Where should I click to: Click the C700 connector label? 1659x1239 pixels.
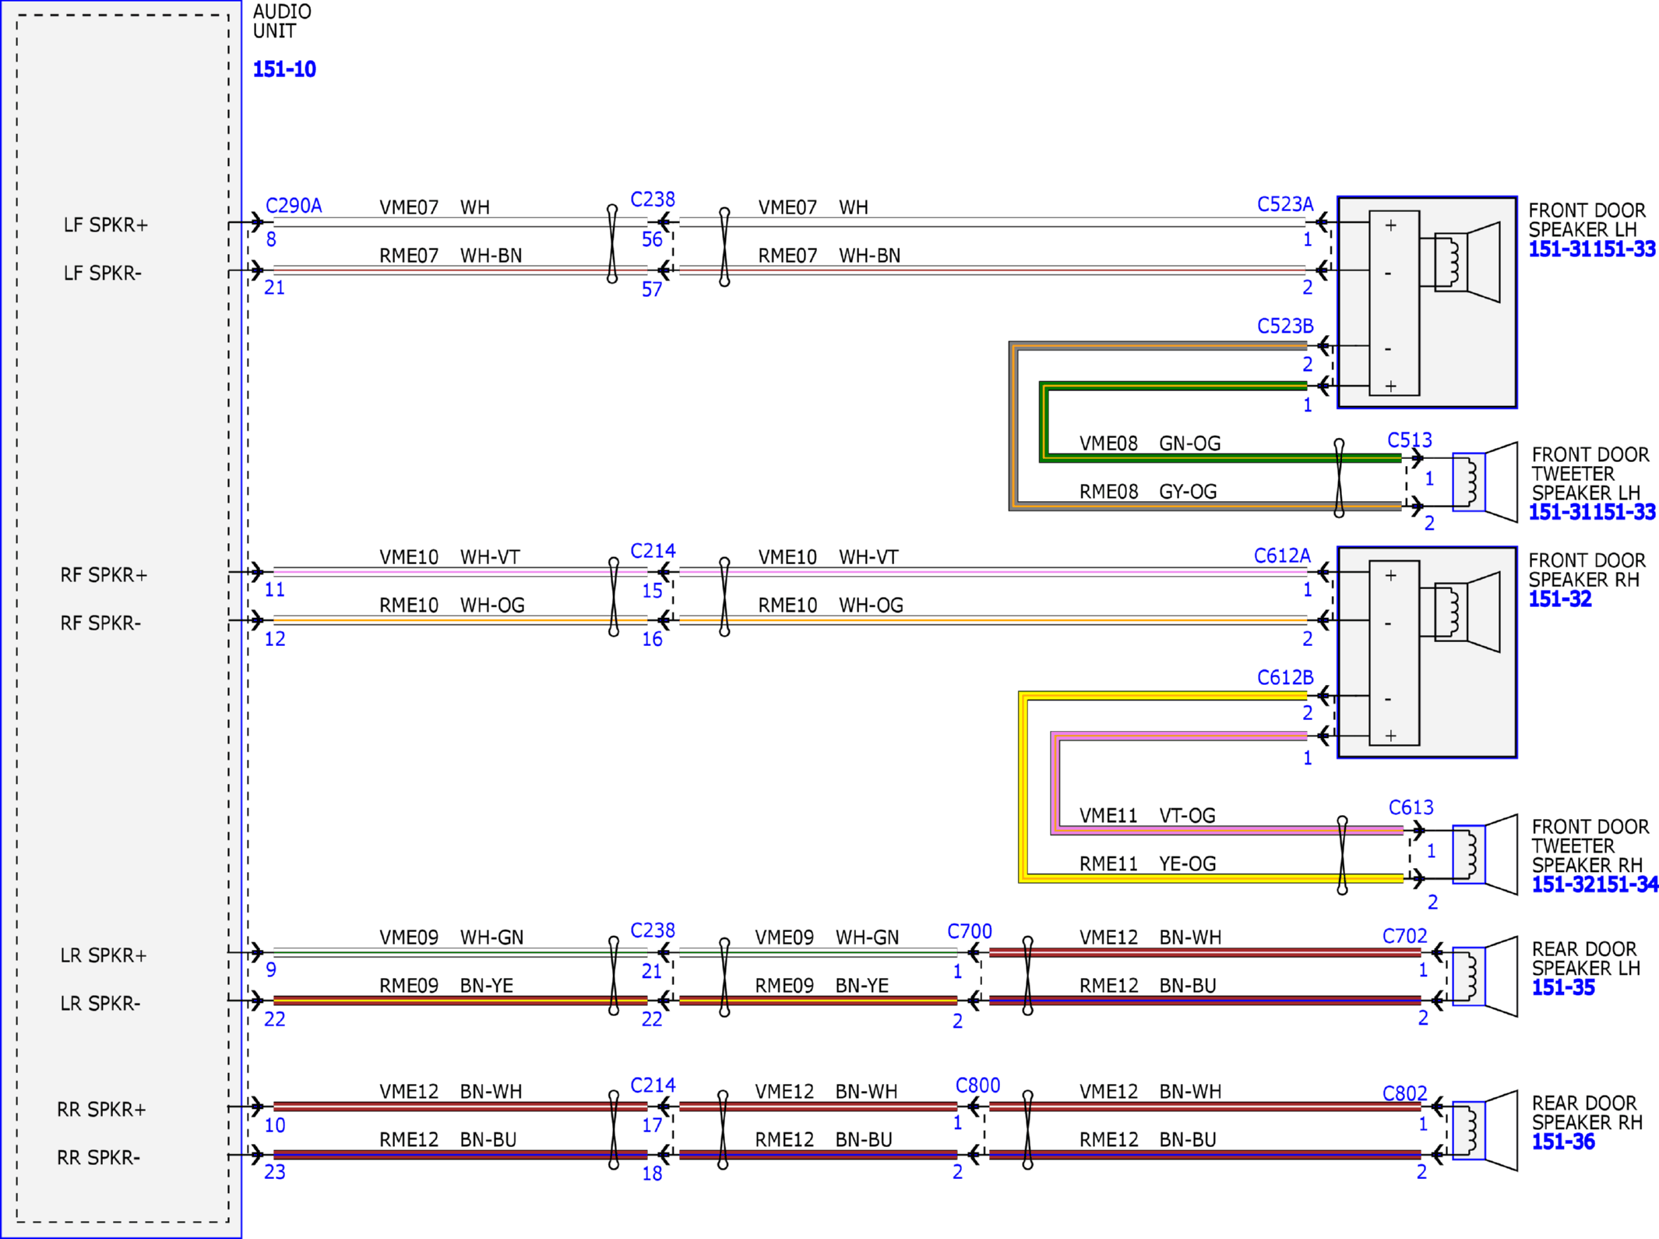coord(969,931)
